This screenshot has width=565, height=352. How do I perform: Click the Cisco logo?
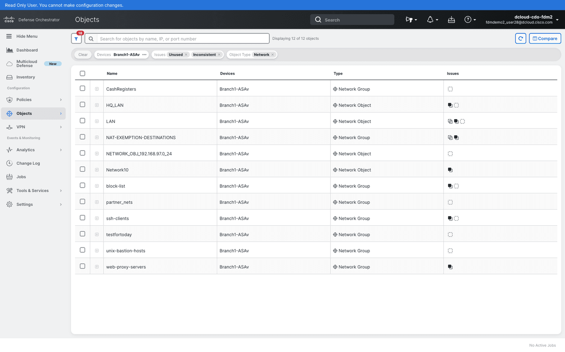(x=9, y=20)
